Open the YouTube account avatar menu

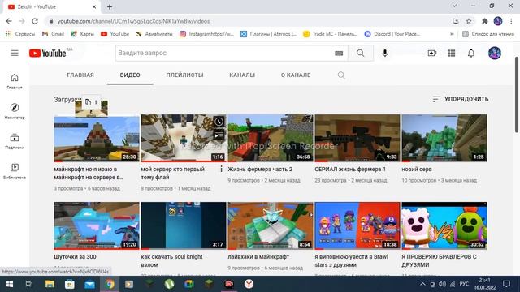coord(495,53)
